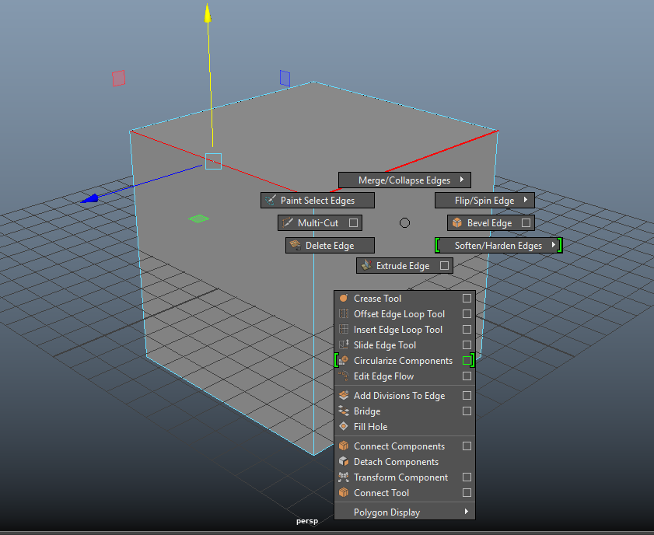
Task: Choose Crease Tool menu entry
Action: 404,298
